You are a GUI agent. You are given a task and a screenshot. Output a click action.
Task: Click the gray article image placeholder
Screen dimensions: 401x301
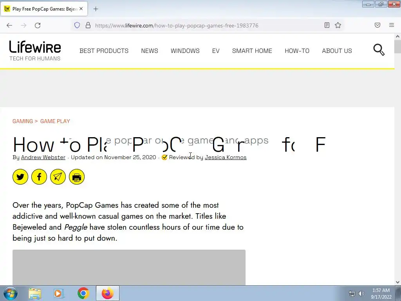129,267
